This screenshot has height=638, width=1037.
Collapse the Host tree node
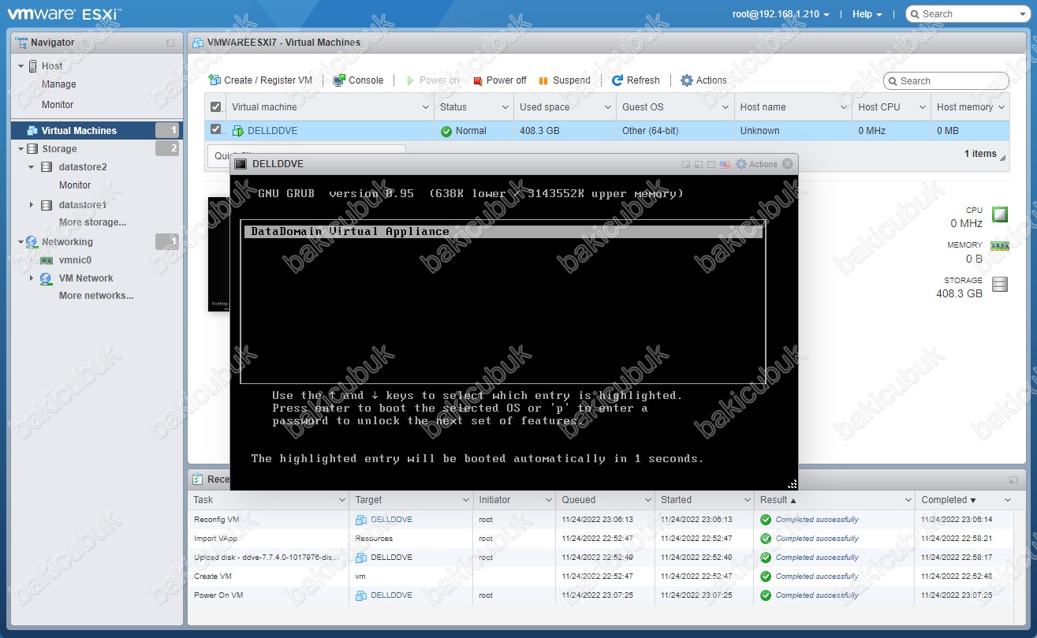[21, 66]
